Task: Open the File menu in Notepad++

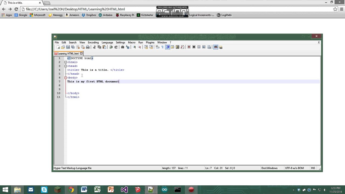Action: pos(57,42)
